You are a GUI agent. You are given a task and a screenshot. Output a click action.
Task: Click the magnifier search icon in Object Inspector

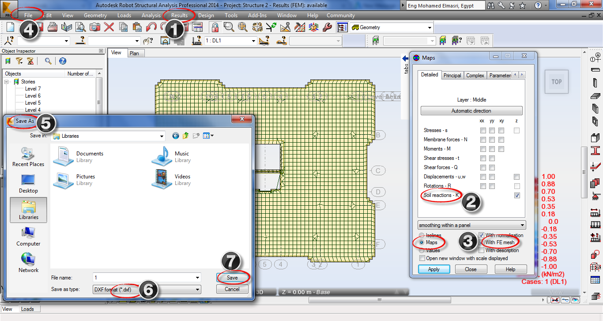click(x=48, y=61)
